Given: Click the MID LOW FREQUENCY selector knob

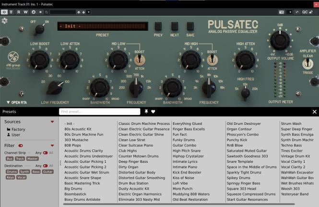Looking at the screenshot, I should (136, 88).
